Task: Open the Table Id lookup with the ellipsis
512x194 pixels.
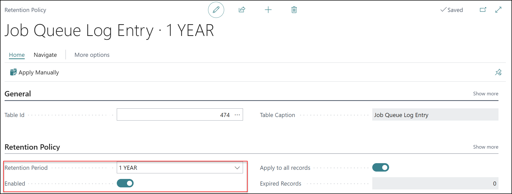Action: (237, 115)
